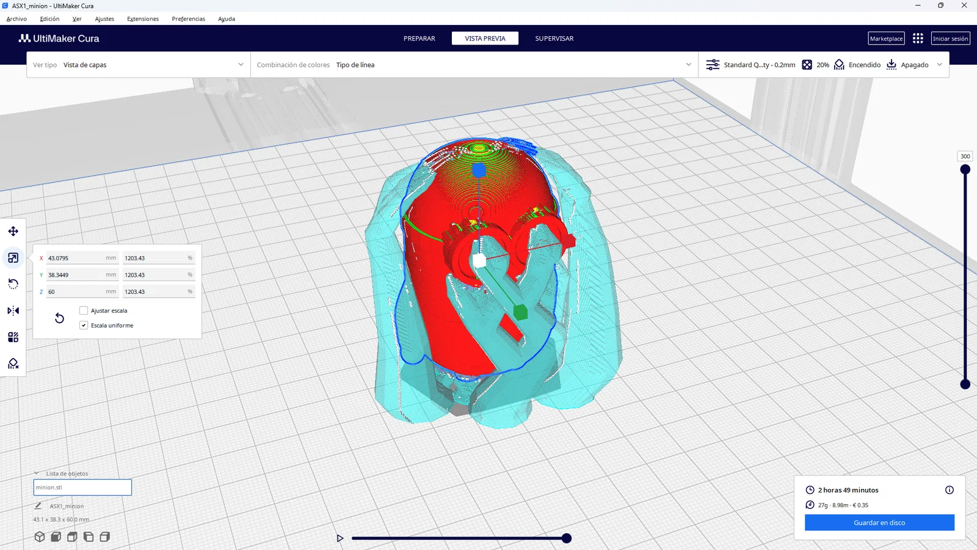Open print time info icon

[x=950, y=490]
